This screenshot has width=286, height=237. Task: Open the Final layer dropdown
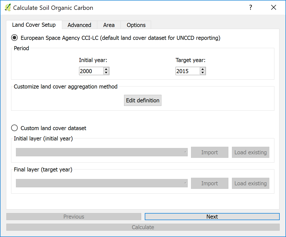[x=102, y=183]
